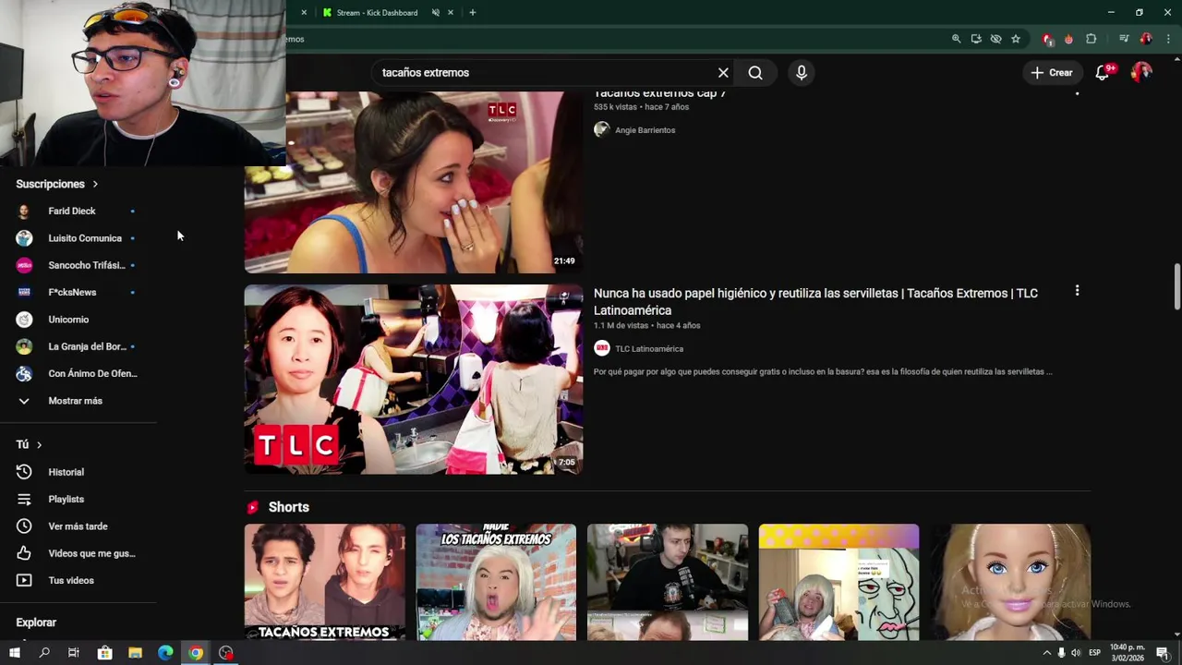Open the Tacaños extremos cap 7 thumbnail
Viewport: 1182px width, 665px height.
point(414,182)
